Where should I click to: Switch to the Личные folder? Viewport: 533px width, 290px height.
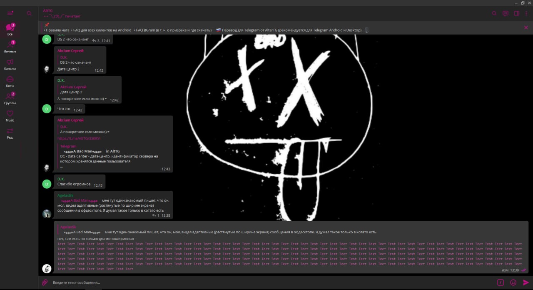[10, 47]
